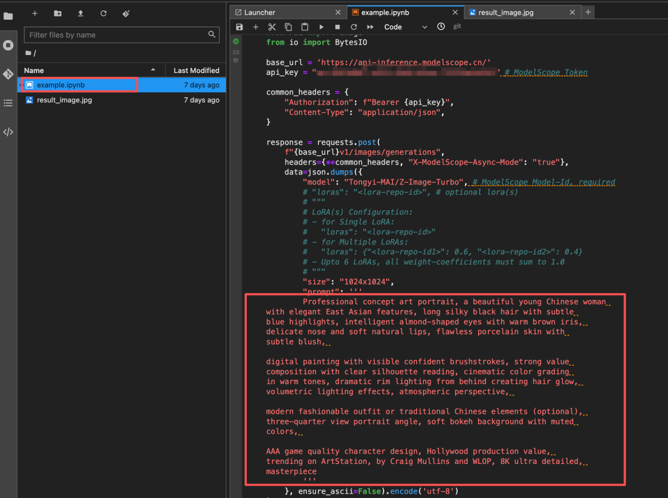Screen dimensions: 668x498
Task: Close the example.ipynb tab
Action: 455,12
